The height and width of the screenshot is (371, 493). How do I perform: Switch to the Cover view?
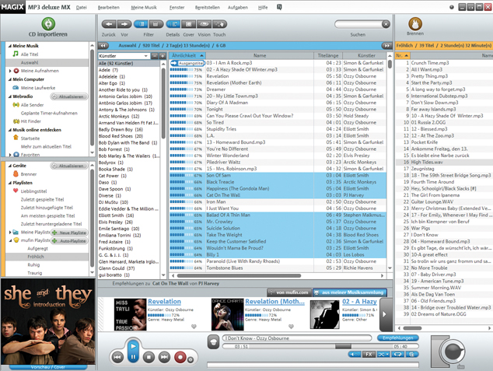(189, 24)
